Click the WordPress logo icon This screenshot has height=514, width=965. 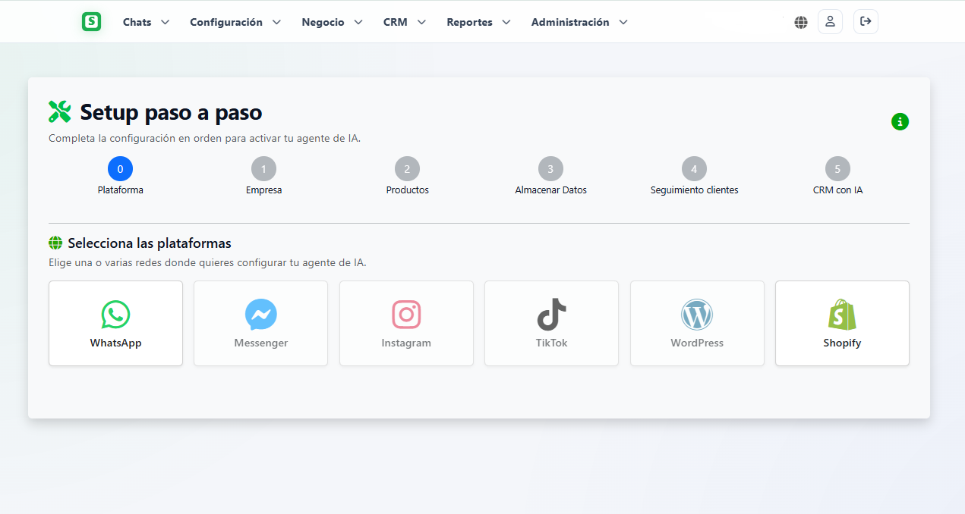coord(697,314)
